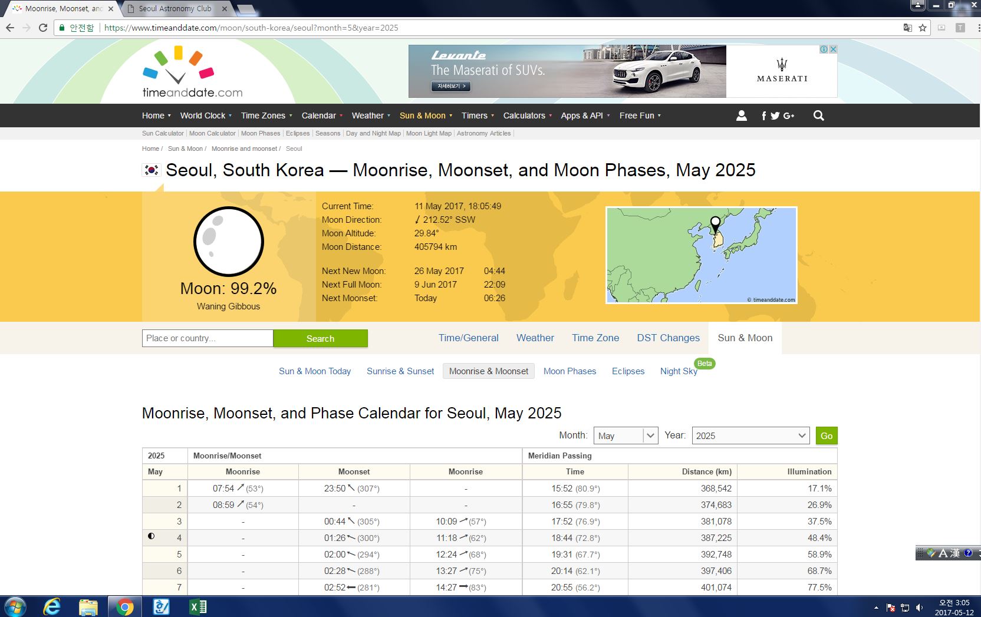Reload the page with refresh icon
The width and height of the screenshot is (981, 617).
click(43, 28)
